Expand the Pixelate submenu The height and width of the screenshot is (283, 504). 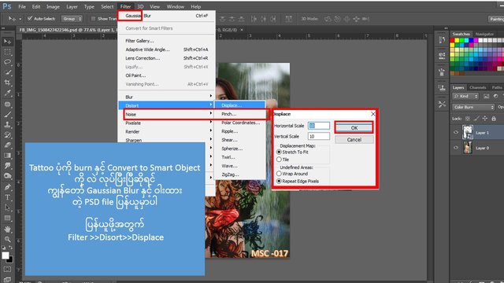coord(166,123)
